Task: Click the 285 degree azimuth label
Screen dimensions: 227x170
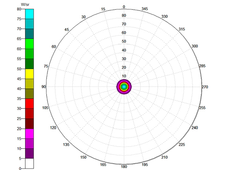Action: pos(202,66)
